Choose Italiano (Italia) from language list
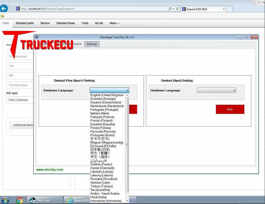This screenshot has width=265, height=204. 108,113
